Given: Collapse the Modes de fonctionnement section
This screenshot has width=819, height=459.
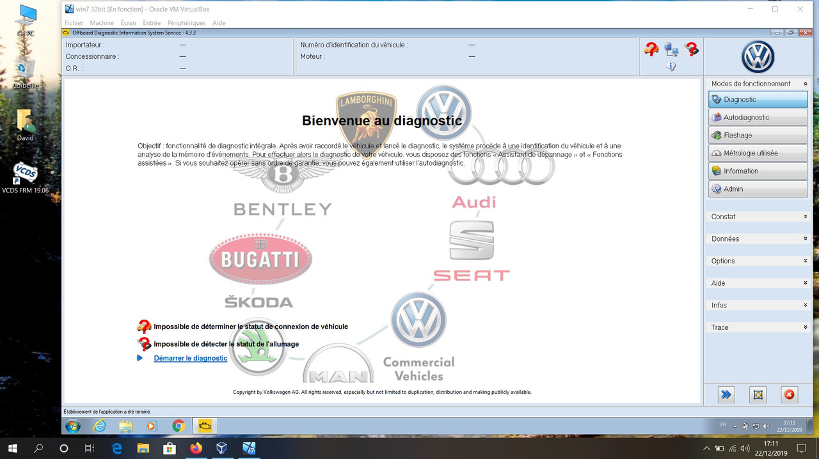Looking at the screenshot, I should coord(805,84).
